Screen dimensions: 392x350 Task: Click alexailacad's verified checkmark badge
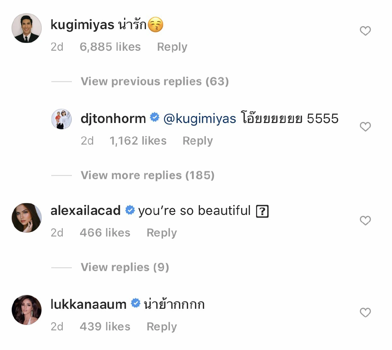coord(130,210)
